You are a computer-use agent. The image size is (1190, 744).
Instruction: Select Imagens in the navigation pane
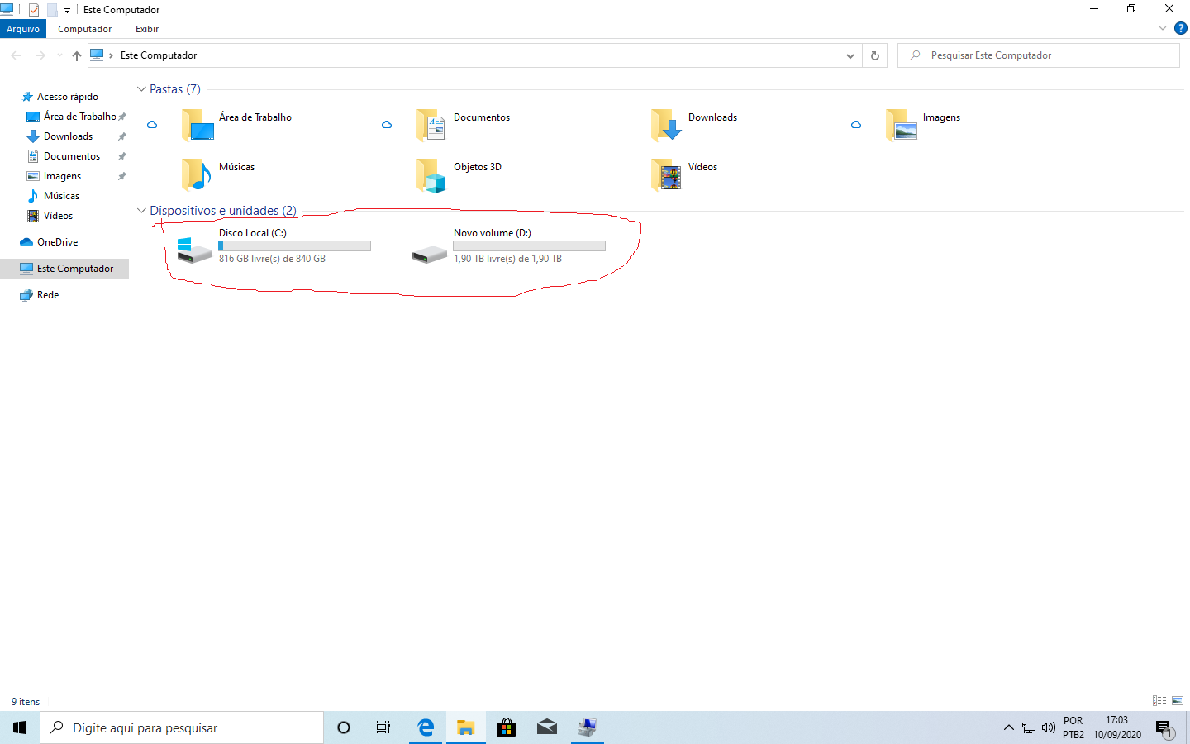pyautogui.click(x=62, y=176)
